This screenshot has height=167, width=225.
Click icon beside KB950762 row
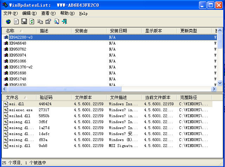(6, 49)
